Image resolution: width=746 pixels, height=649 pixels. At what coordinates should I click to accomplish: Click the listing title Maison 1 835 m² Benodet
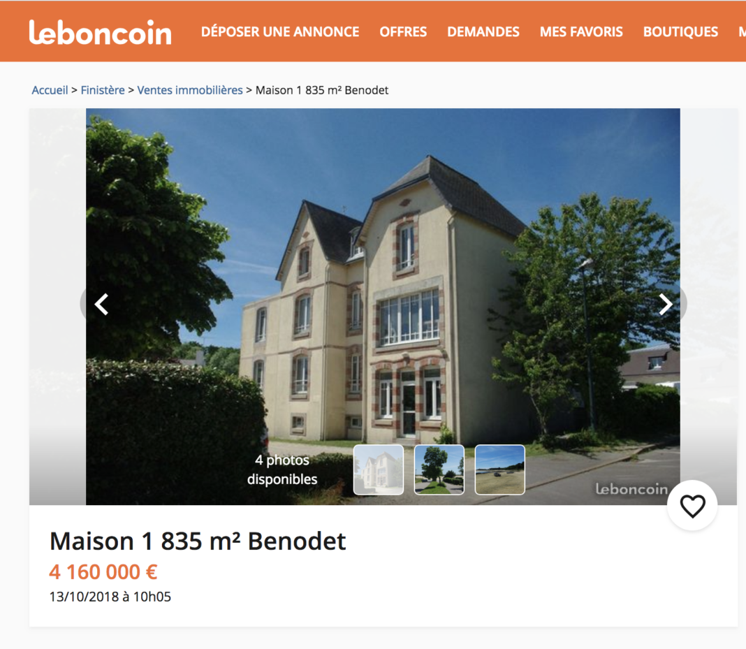point(198,541)
